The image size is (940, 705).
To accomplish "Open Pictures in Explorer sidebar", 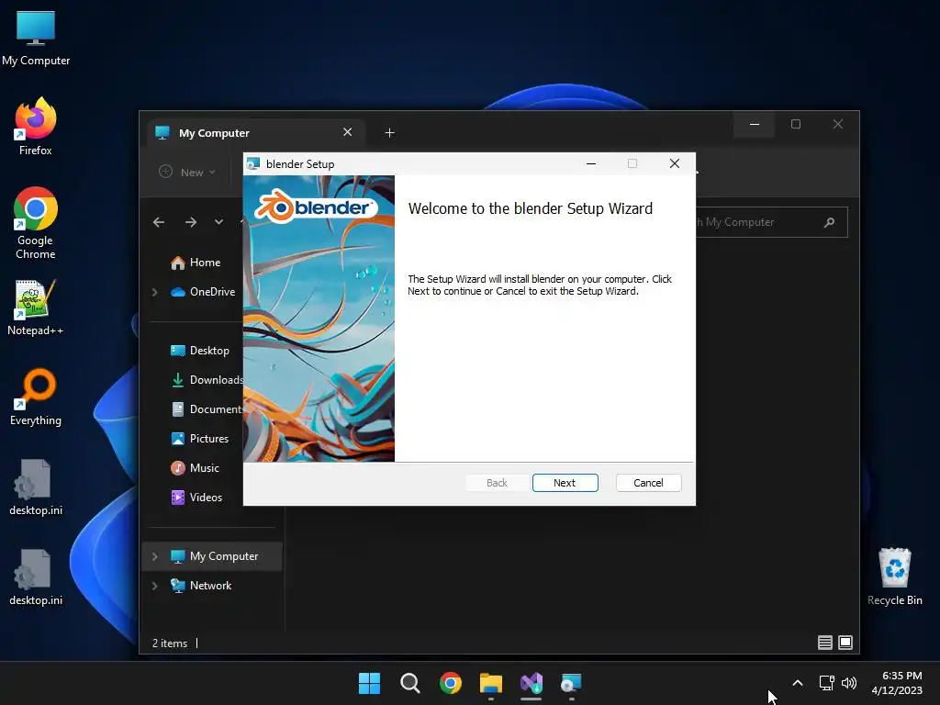I will pyautogui.click(x=199, y=439).
